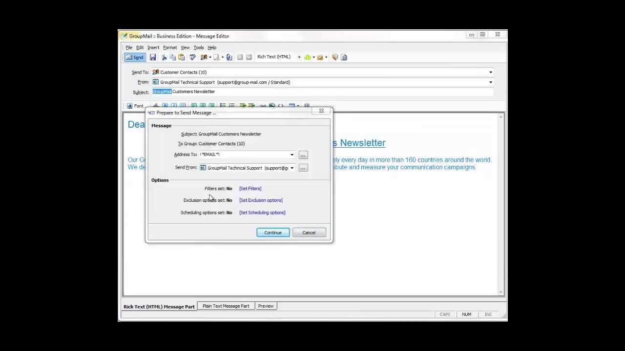Copy selection with the copy icon
Viewport: 625px width, 351px height.
(172, 58)
